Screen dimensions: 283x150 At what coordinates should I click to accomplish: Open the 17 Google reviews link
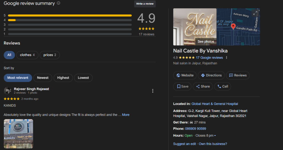click(x=209, y=58)
